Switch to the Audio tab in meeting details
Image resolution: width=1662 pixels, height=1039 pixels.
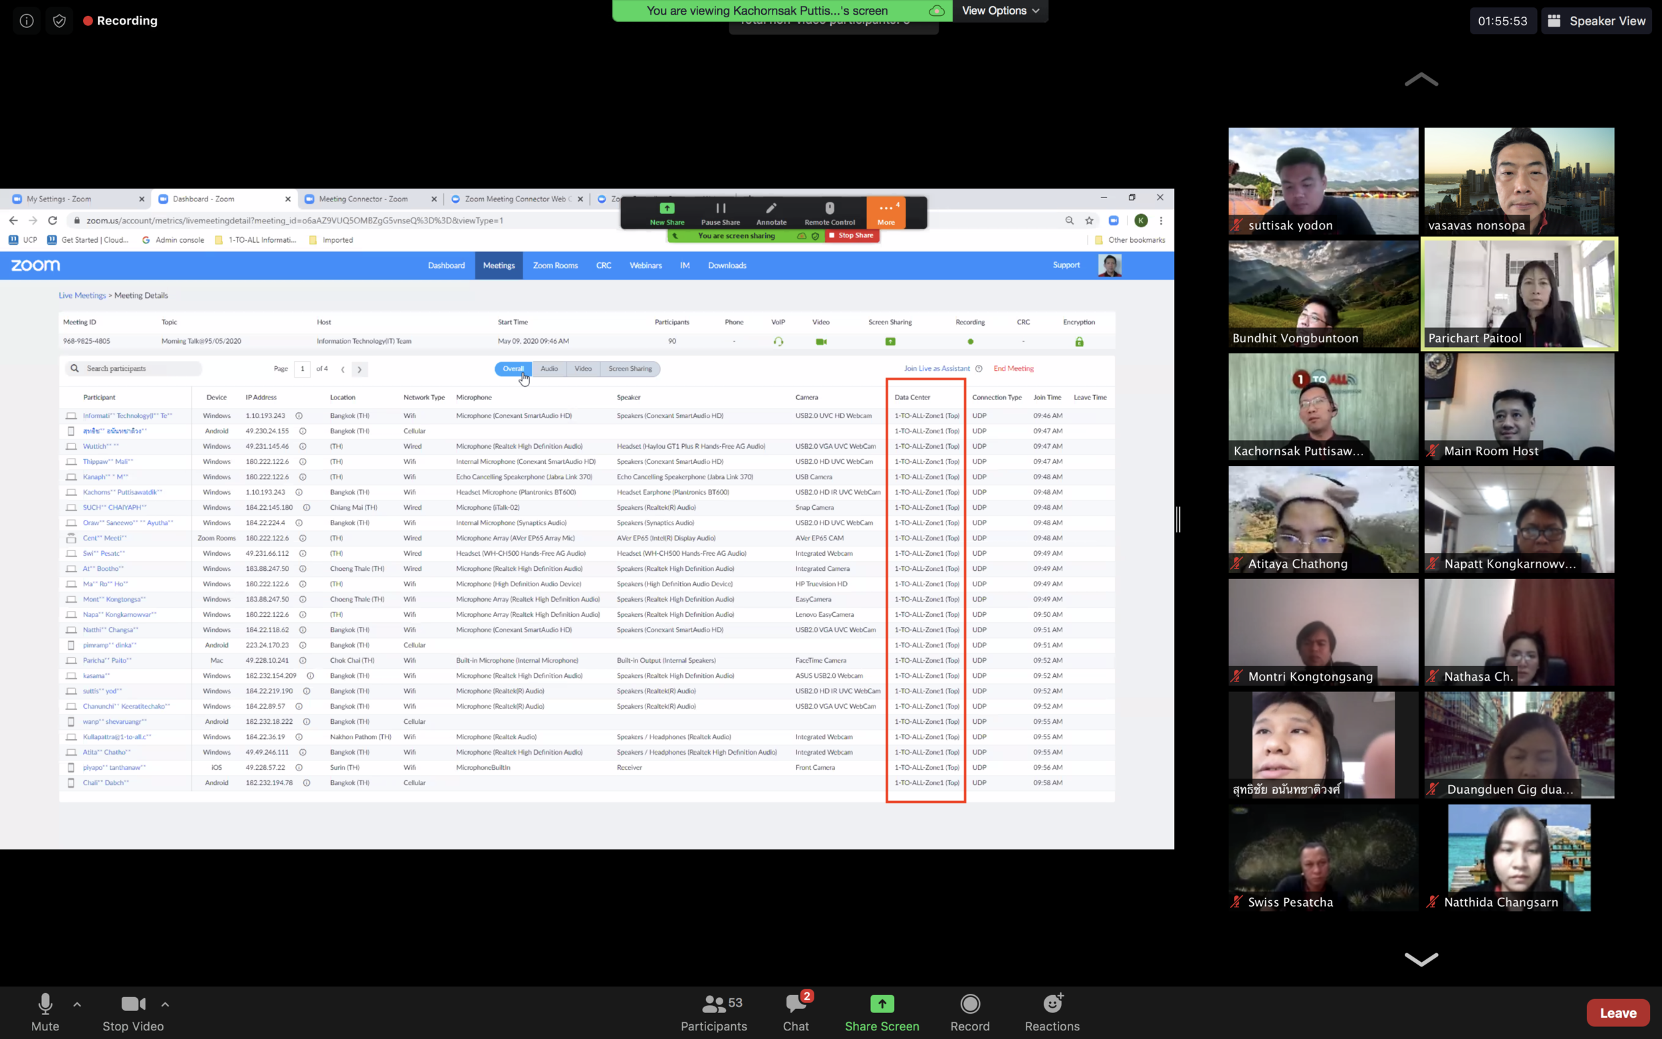pos(549,368)
